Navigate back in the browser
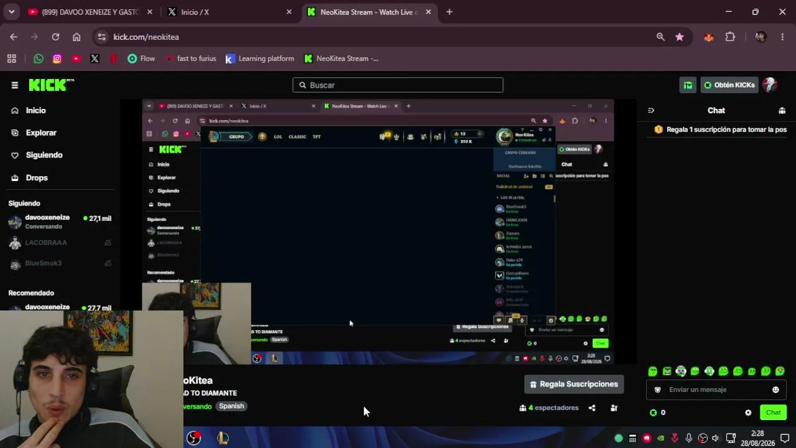Image resolution: width=796 pixels, height=448 pixels. [x=14, y=37]
